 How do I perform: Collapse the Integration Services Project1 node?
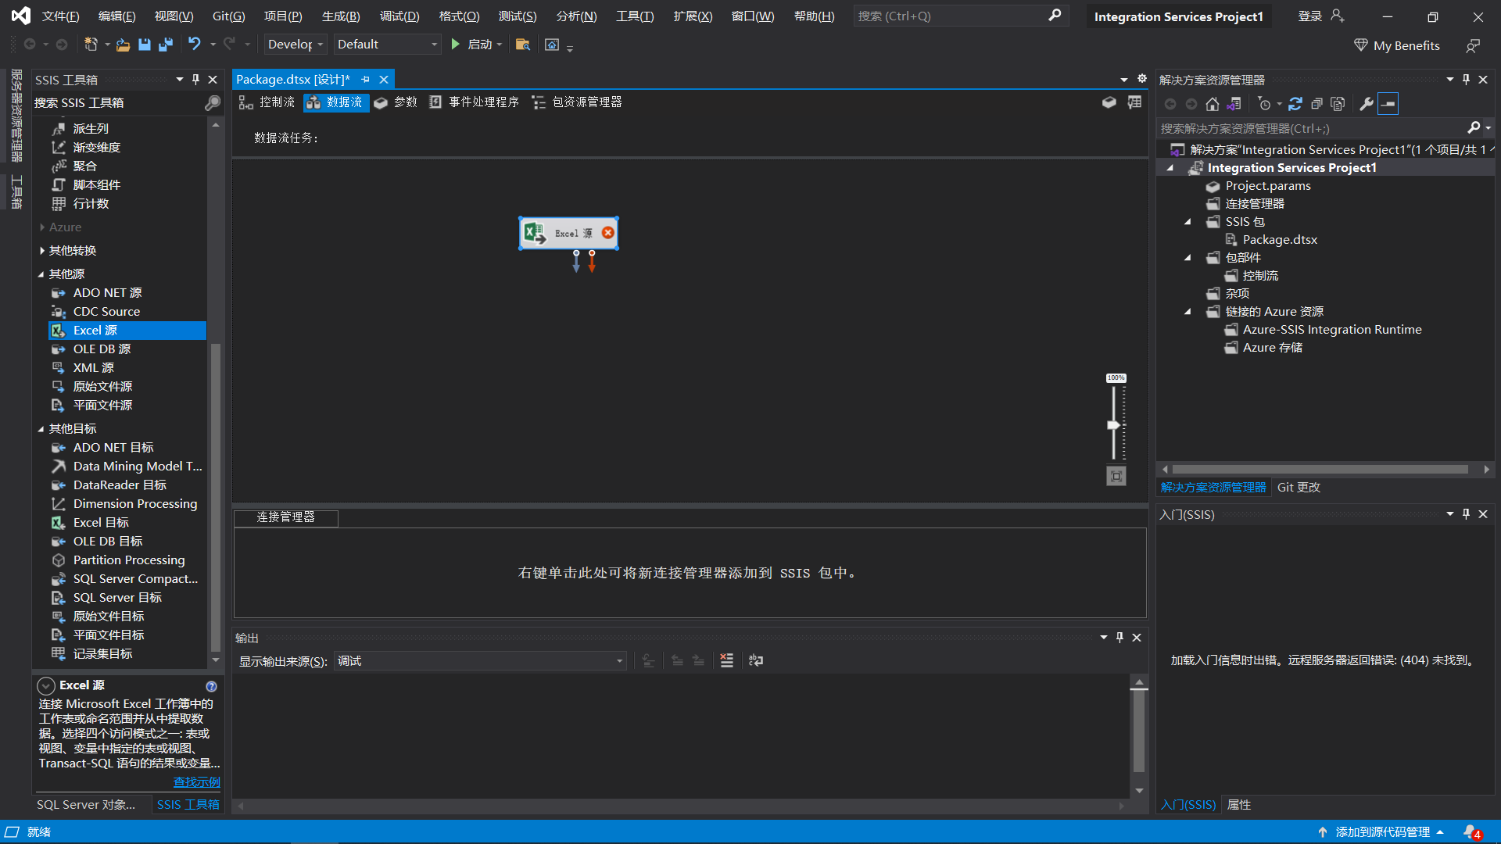click(1170, 167)
